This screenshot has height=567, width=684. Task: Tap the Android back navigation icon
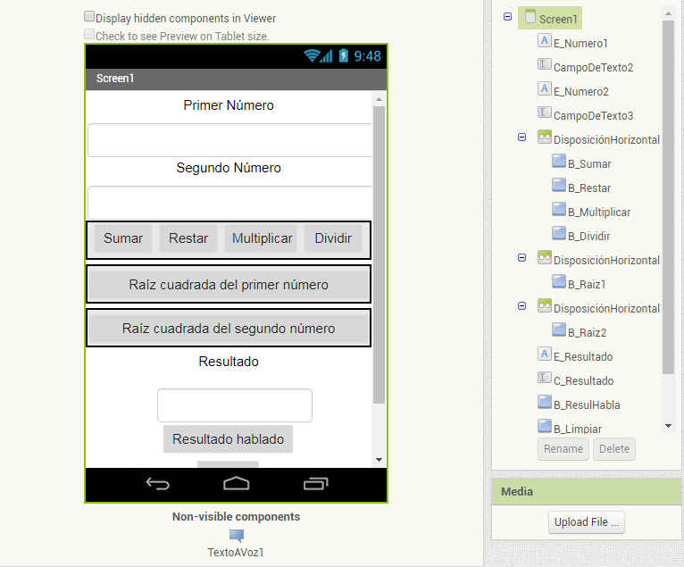point(157,484)
